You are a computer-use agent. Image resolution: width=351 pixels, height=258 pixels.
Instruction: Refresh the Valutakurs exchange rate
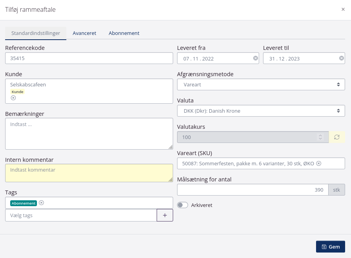337,137
